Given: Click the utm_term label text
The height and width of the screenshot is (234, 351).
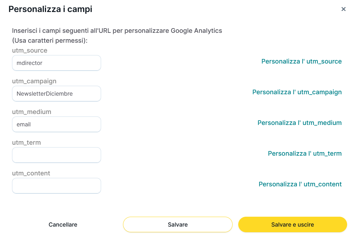Looking at the screenshot, I should click(27, 143).
